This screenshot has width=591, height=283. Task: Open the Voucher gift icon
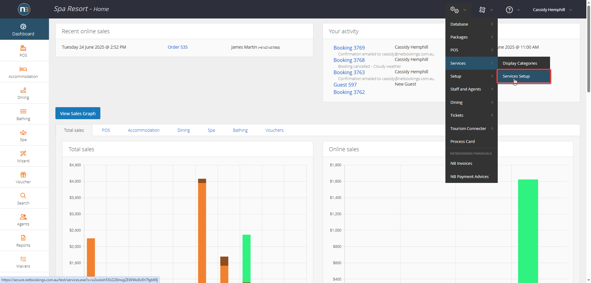pos(23,175)
